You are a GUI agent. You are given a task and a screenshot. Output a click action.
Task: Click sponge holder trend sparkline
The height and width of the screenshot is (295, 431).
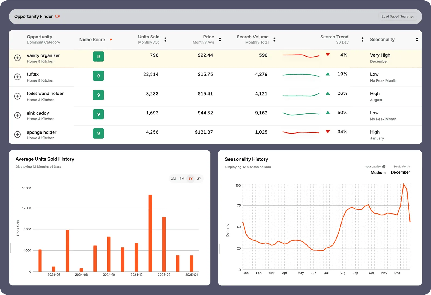tap(301, 132)
